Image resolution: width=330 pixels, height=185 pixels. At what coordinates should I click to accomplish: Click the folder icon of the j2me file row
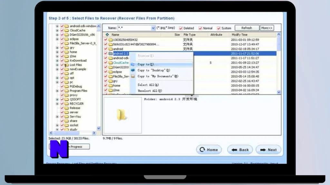(111, 90)
